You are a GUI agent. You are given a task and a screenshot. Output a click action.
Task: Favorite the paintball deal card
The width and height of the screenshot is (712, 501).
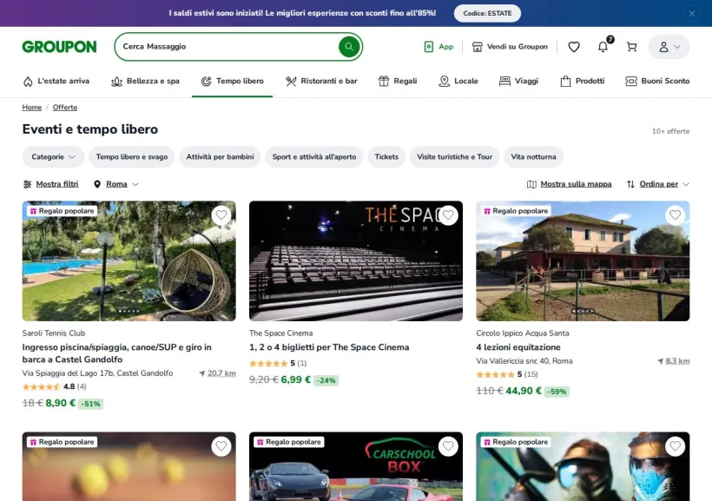click(x=676, y=446)
